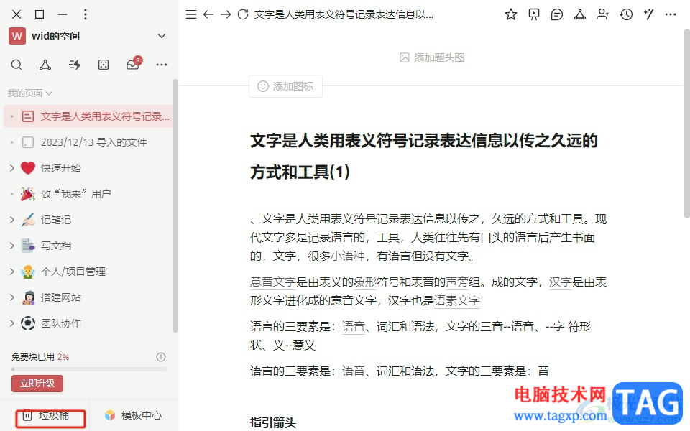The height and width of the screenshot is (431, 690).
Task: Follow the 小语种 link in text
Action: click(348, 256)
